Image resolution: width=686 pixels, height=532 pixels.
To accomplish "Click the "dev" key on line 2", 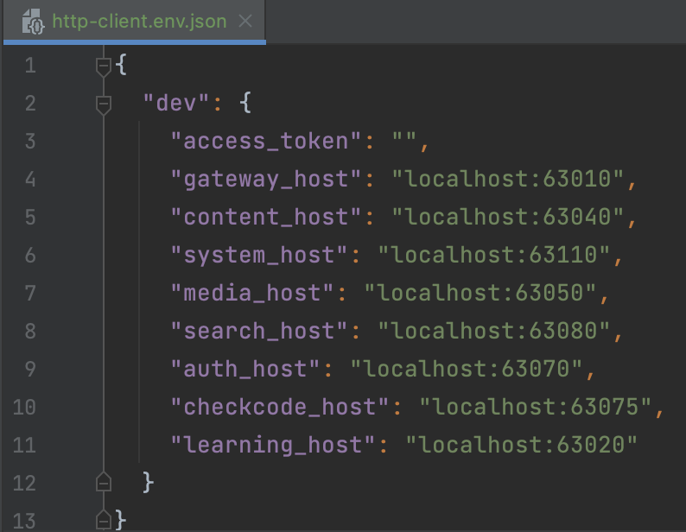I will [176, 104].
